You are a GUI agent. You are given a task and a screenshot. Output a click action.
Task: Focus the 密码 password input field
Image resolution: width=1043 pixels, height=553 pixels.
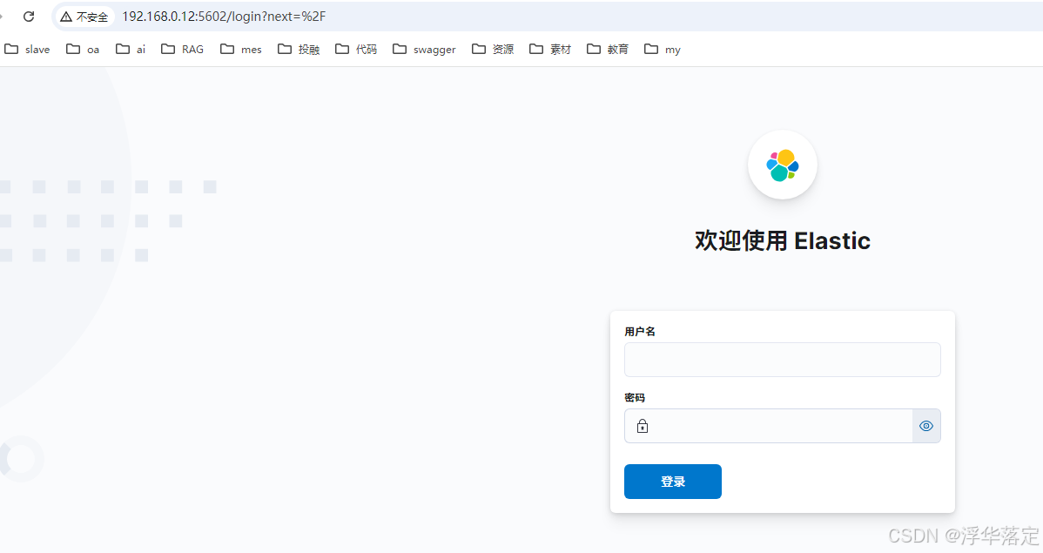coord(768,426)
